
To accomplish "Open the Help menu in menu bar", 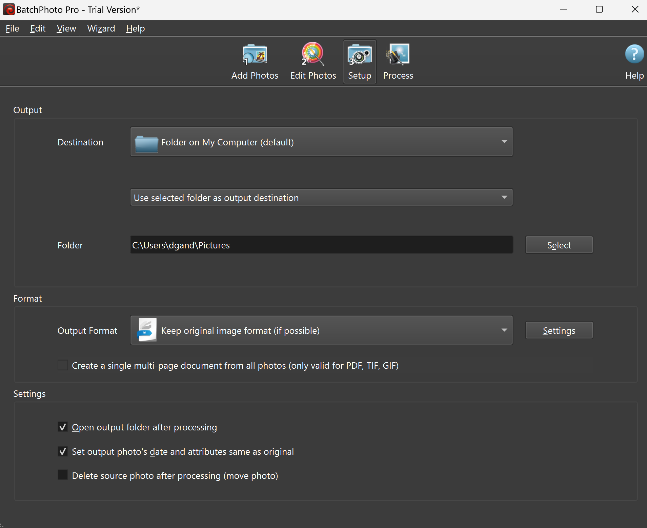I will (135, 28).
